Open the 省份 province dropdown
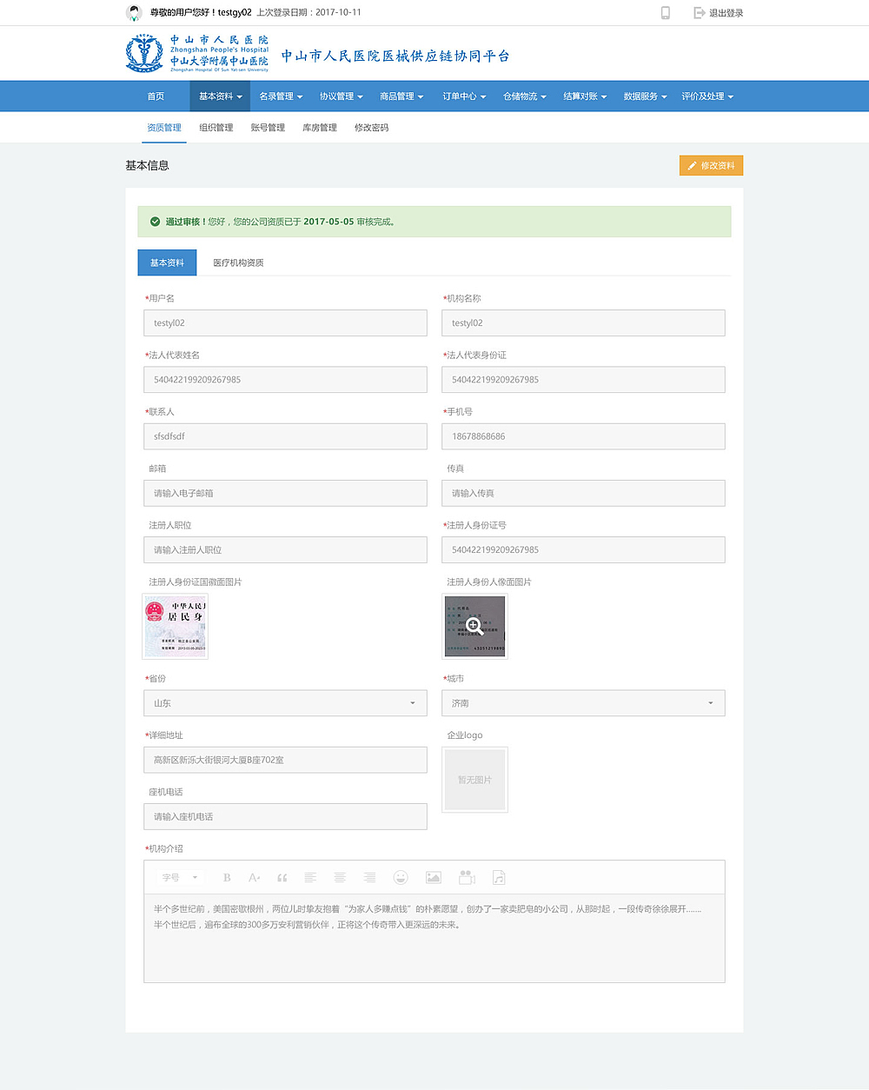Viewport: 869px width, 1090px height. click(285, 703)
